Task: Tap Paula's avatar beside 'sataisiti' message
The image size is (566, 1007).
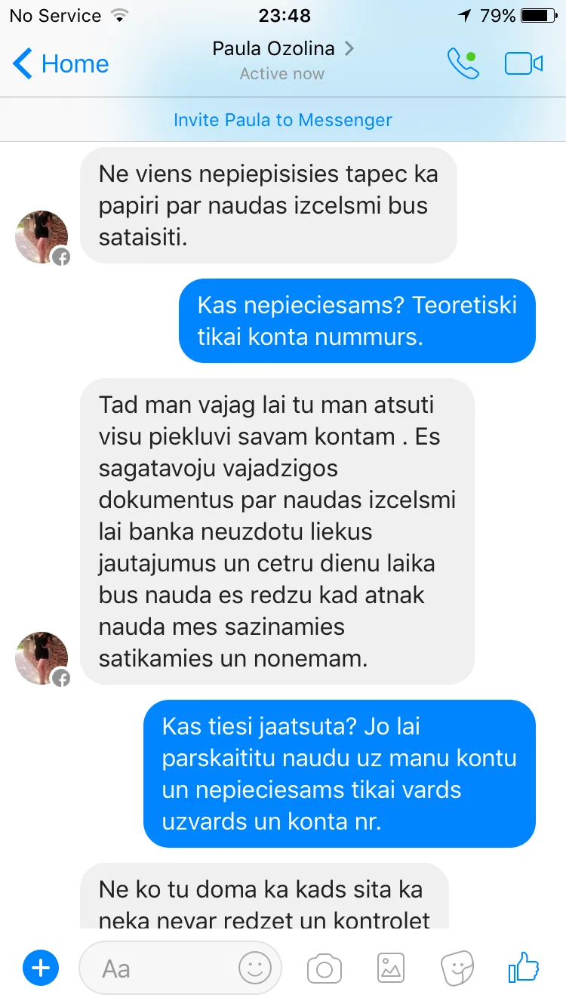Action: pos(42,237)
